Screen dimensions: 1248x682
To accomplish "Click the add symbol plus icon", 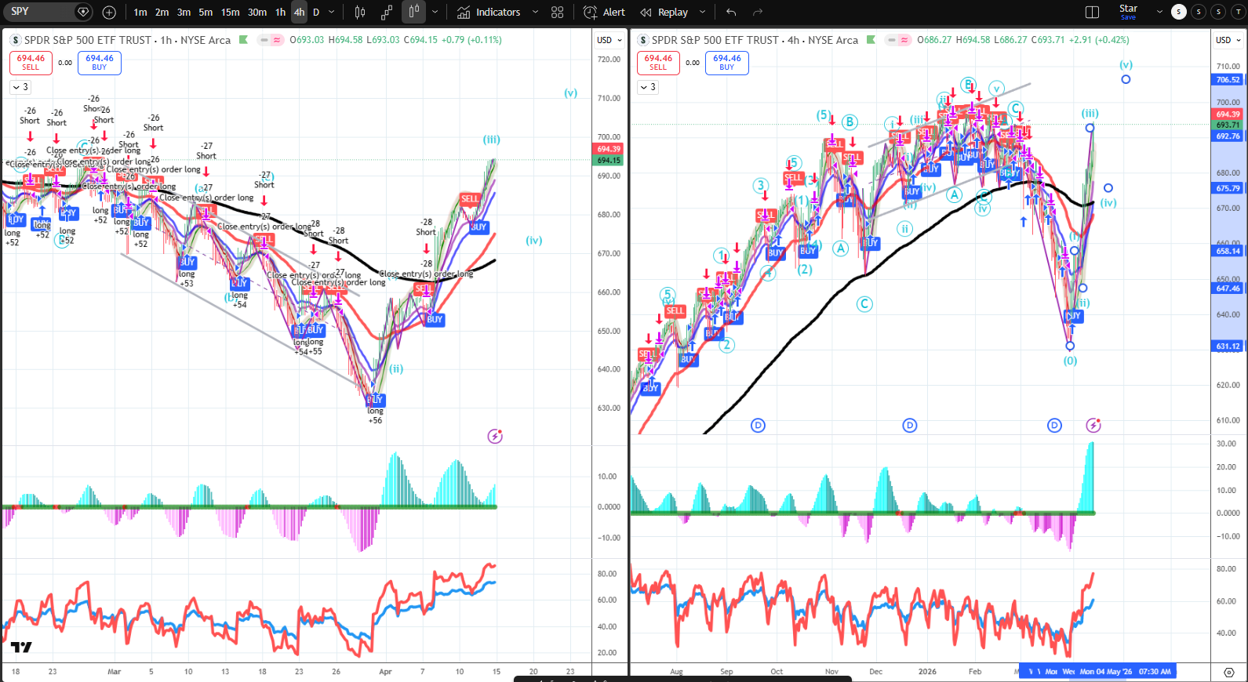I will [109, 12].
